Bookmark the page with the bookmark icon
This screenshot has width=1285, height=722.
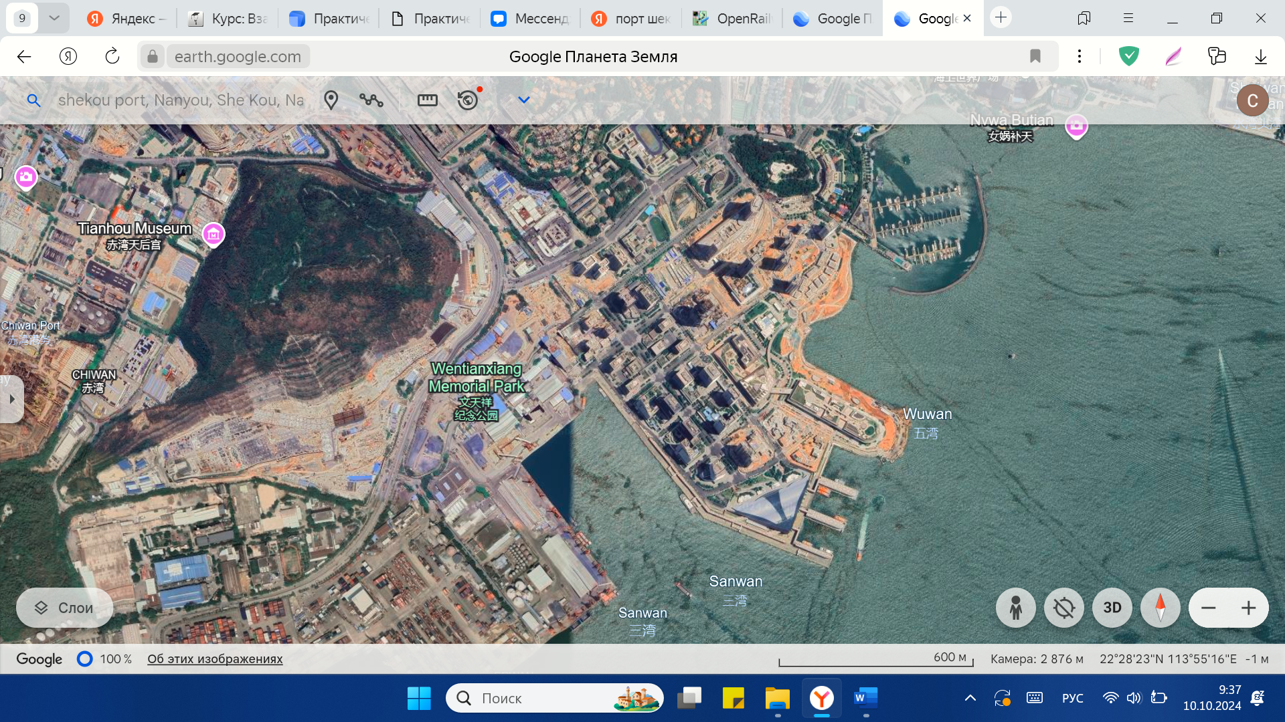coord(1035,57)
